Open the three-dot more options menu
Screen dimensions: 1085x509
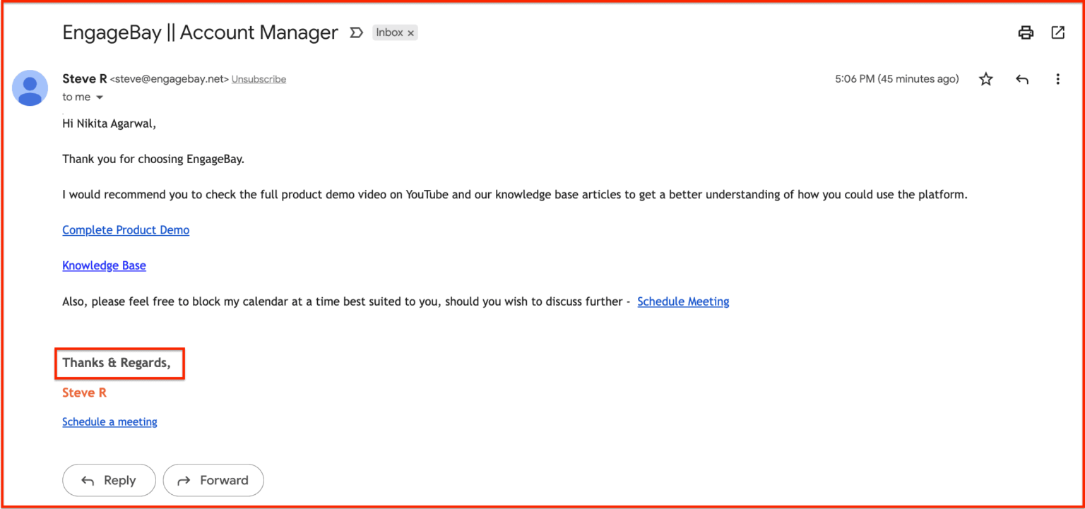click(1057, 79)
